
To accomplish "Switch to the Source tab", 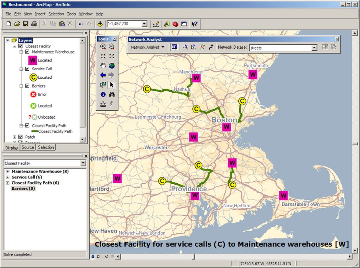I will click(x=28, y=147).
